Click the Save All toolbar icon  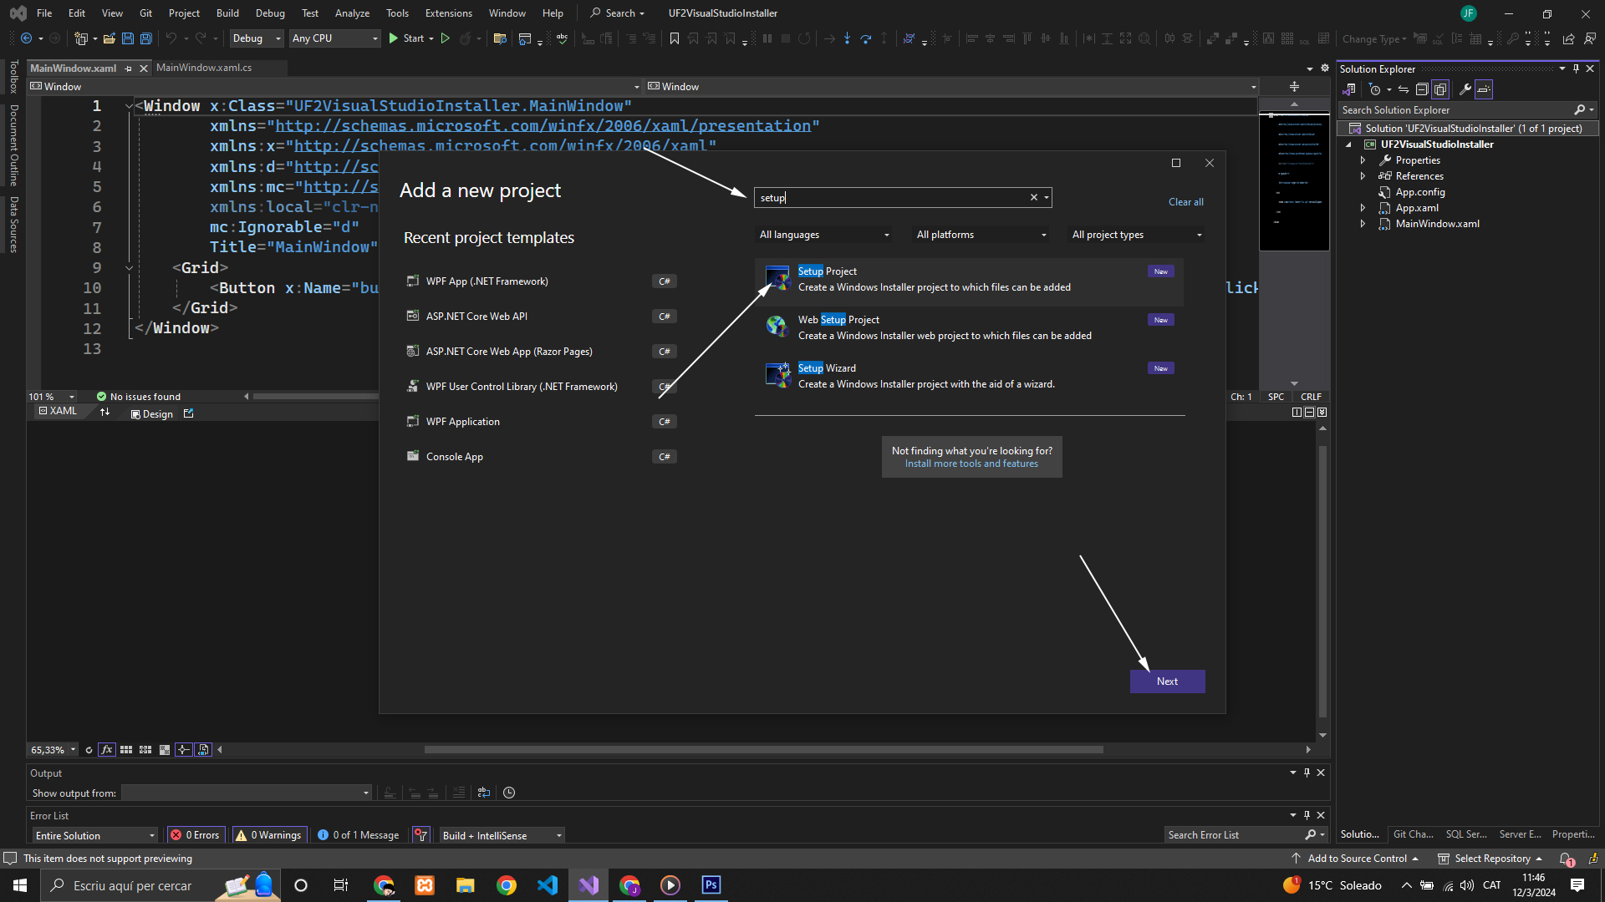pos(145,38)
